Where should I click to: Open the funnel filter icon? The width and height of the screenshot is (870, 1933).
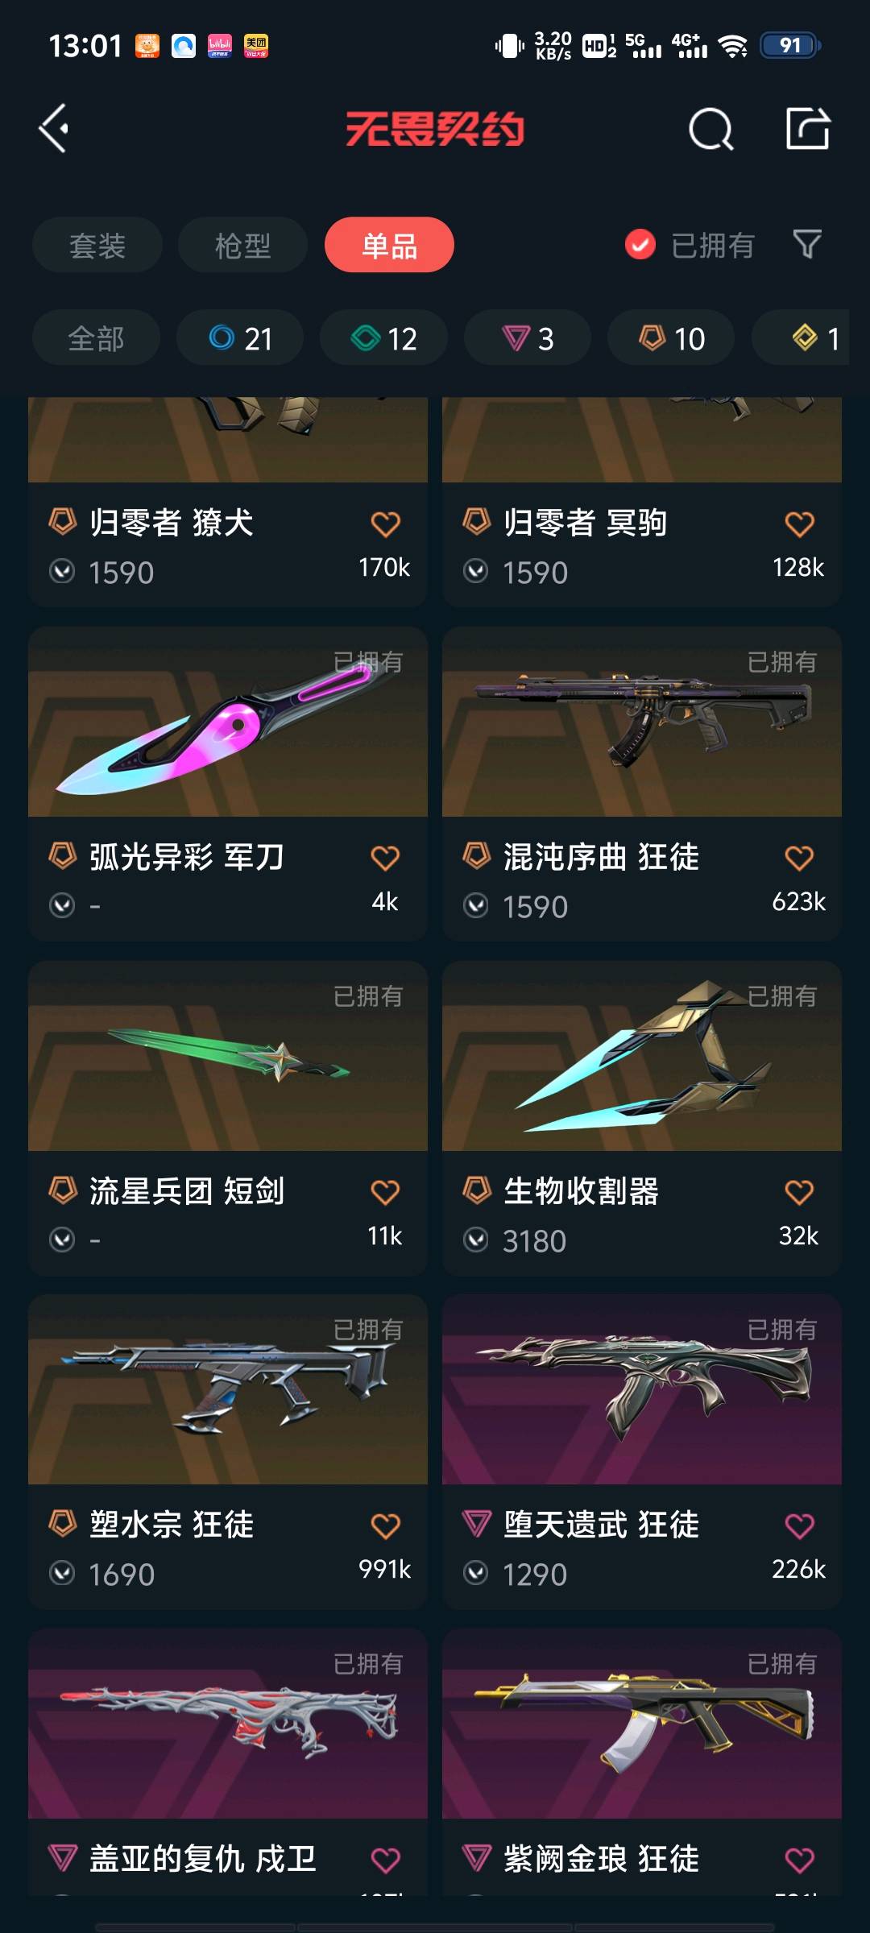(807, 244)
